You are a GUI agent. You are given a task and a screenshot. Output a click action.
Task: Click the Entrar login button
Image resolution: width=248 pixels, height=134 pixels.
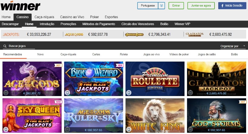tap(176, 6)
